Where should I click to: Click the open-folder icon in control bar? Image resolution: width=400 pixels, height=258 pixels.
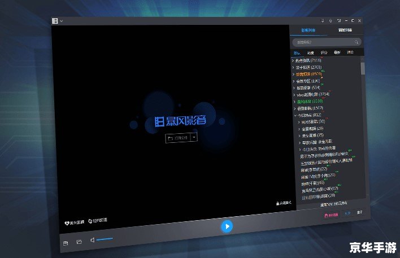tap(79, 242)
